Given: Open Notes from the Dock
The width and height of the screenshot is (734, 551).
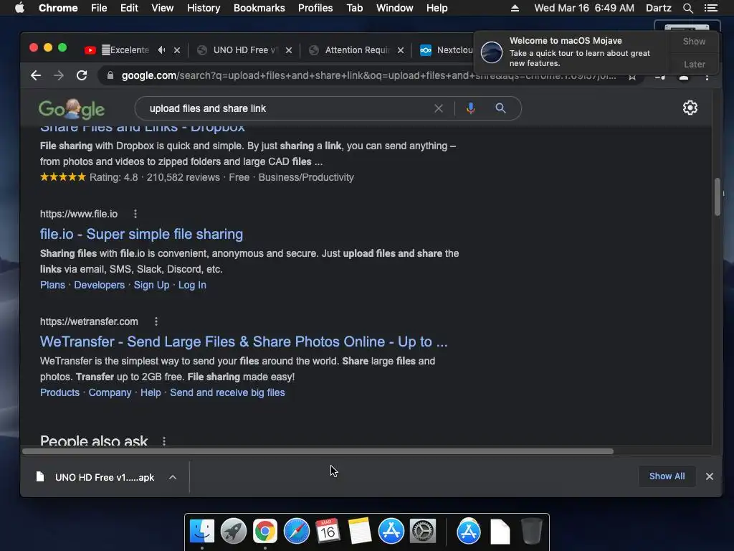Looking at the screenshot, I should coord(360,531).
